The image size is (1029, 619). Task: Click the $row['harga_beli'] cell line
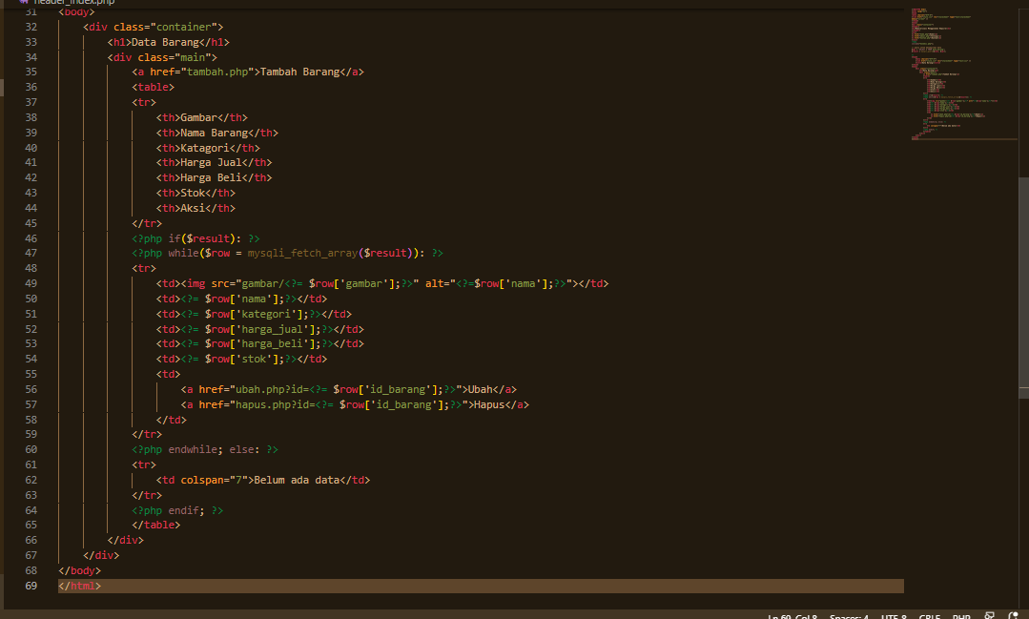pyautogui.click(x=260, y=344)
